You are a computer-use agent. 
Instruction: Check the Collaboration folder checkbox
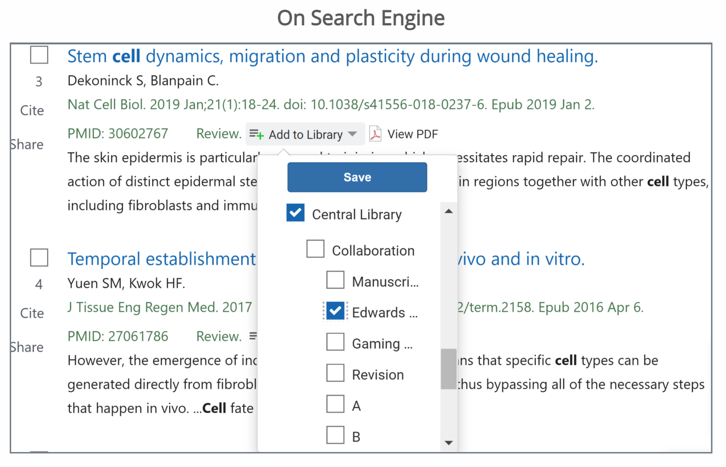(315, 249)
